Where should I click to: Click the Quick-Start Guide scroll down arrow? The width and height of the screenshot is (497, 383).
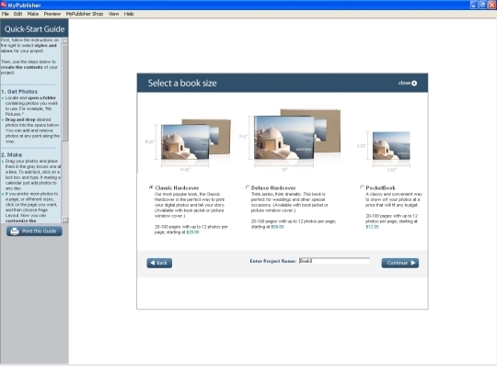tap(65, 220)
